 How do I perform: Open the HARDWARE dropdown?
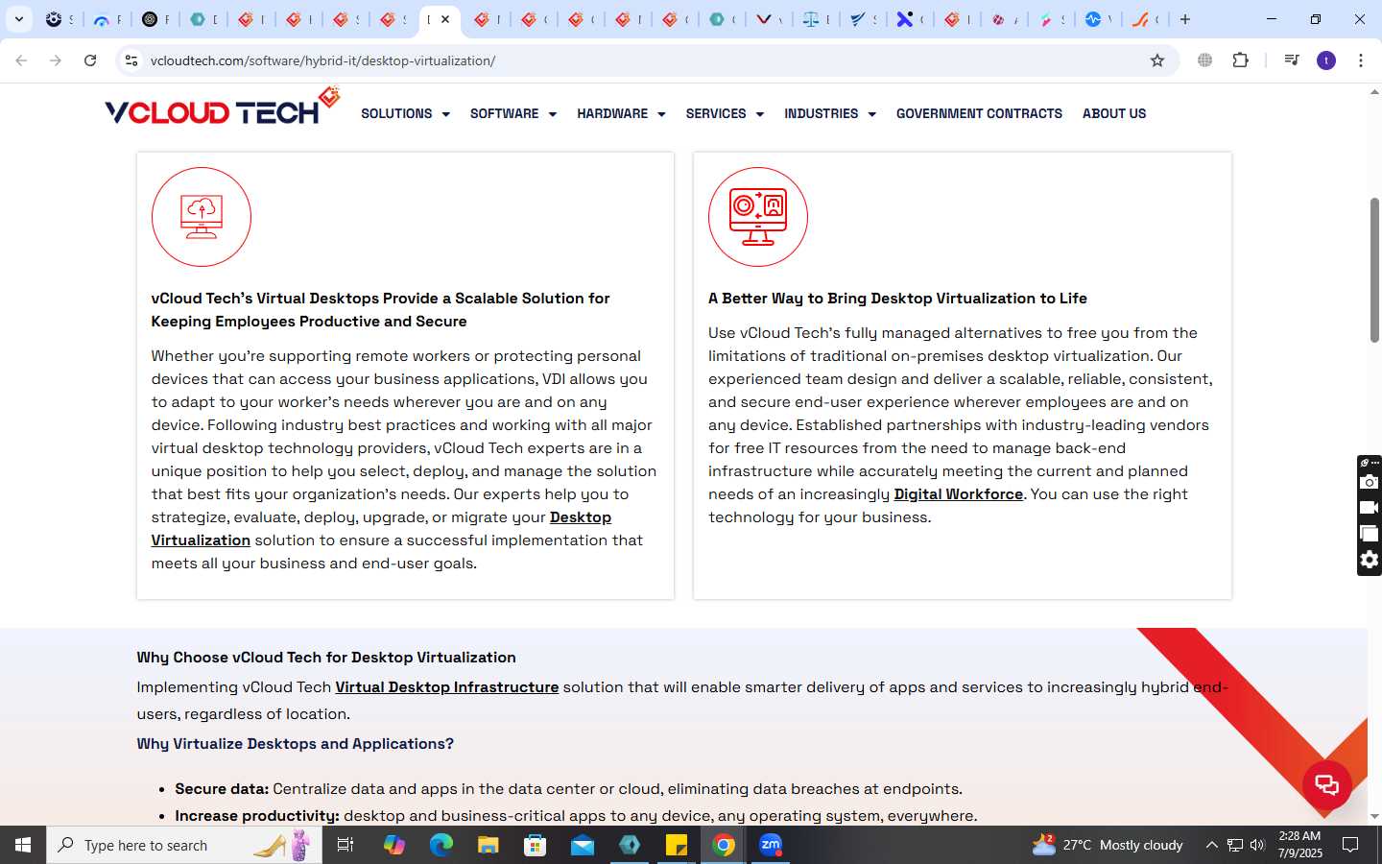[x=621, y=113]
